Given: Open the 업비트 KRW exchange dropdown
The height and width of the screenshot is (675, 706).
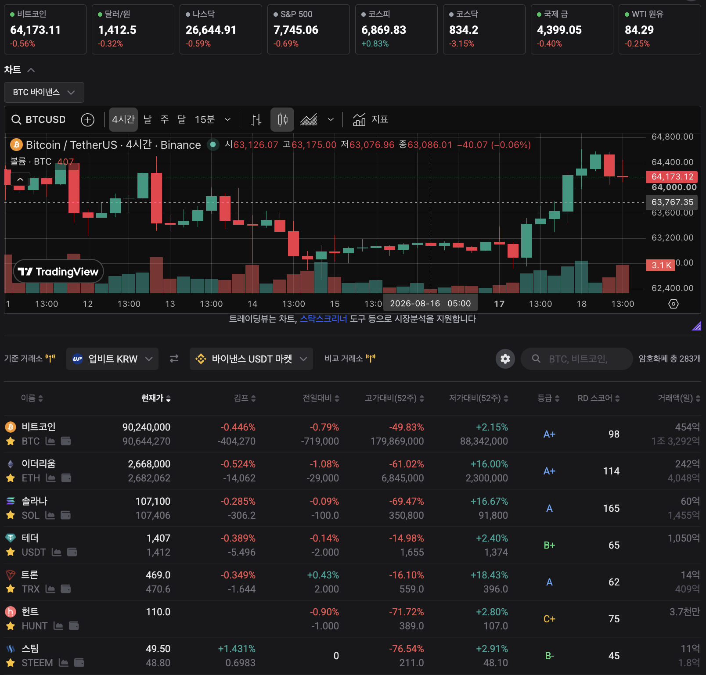Looking at the screenshot, I should click(112, 359).
